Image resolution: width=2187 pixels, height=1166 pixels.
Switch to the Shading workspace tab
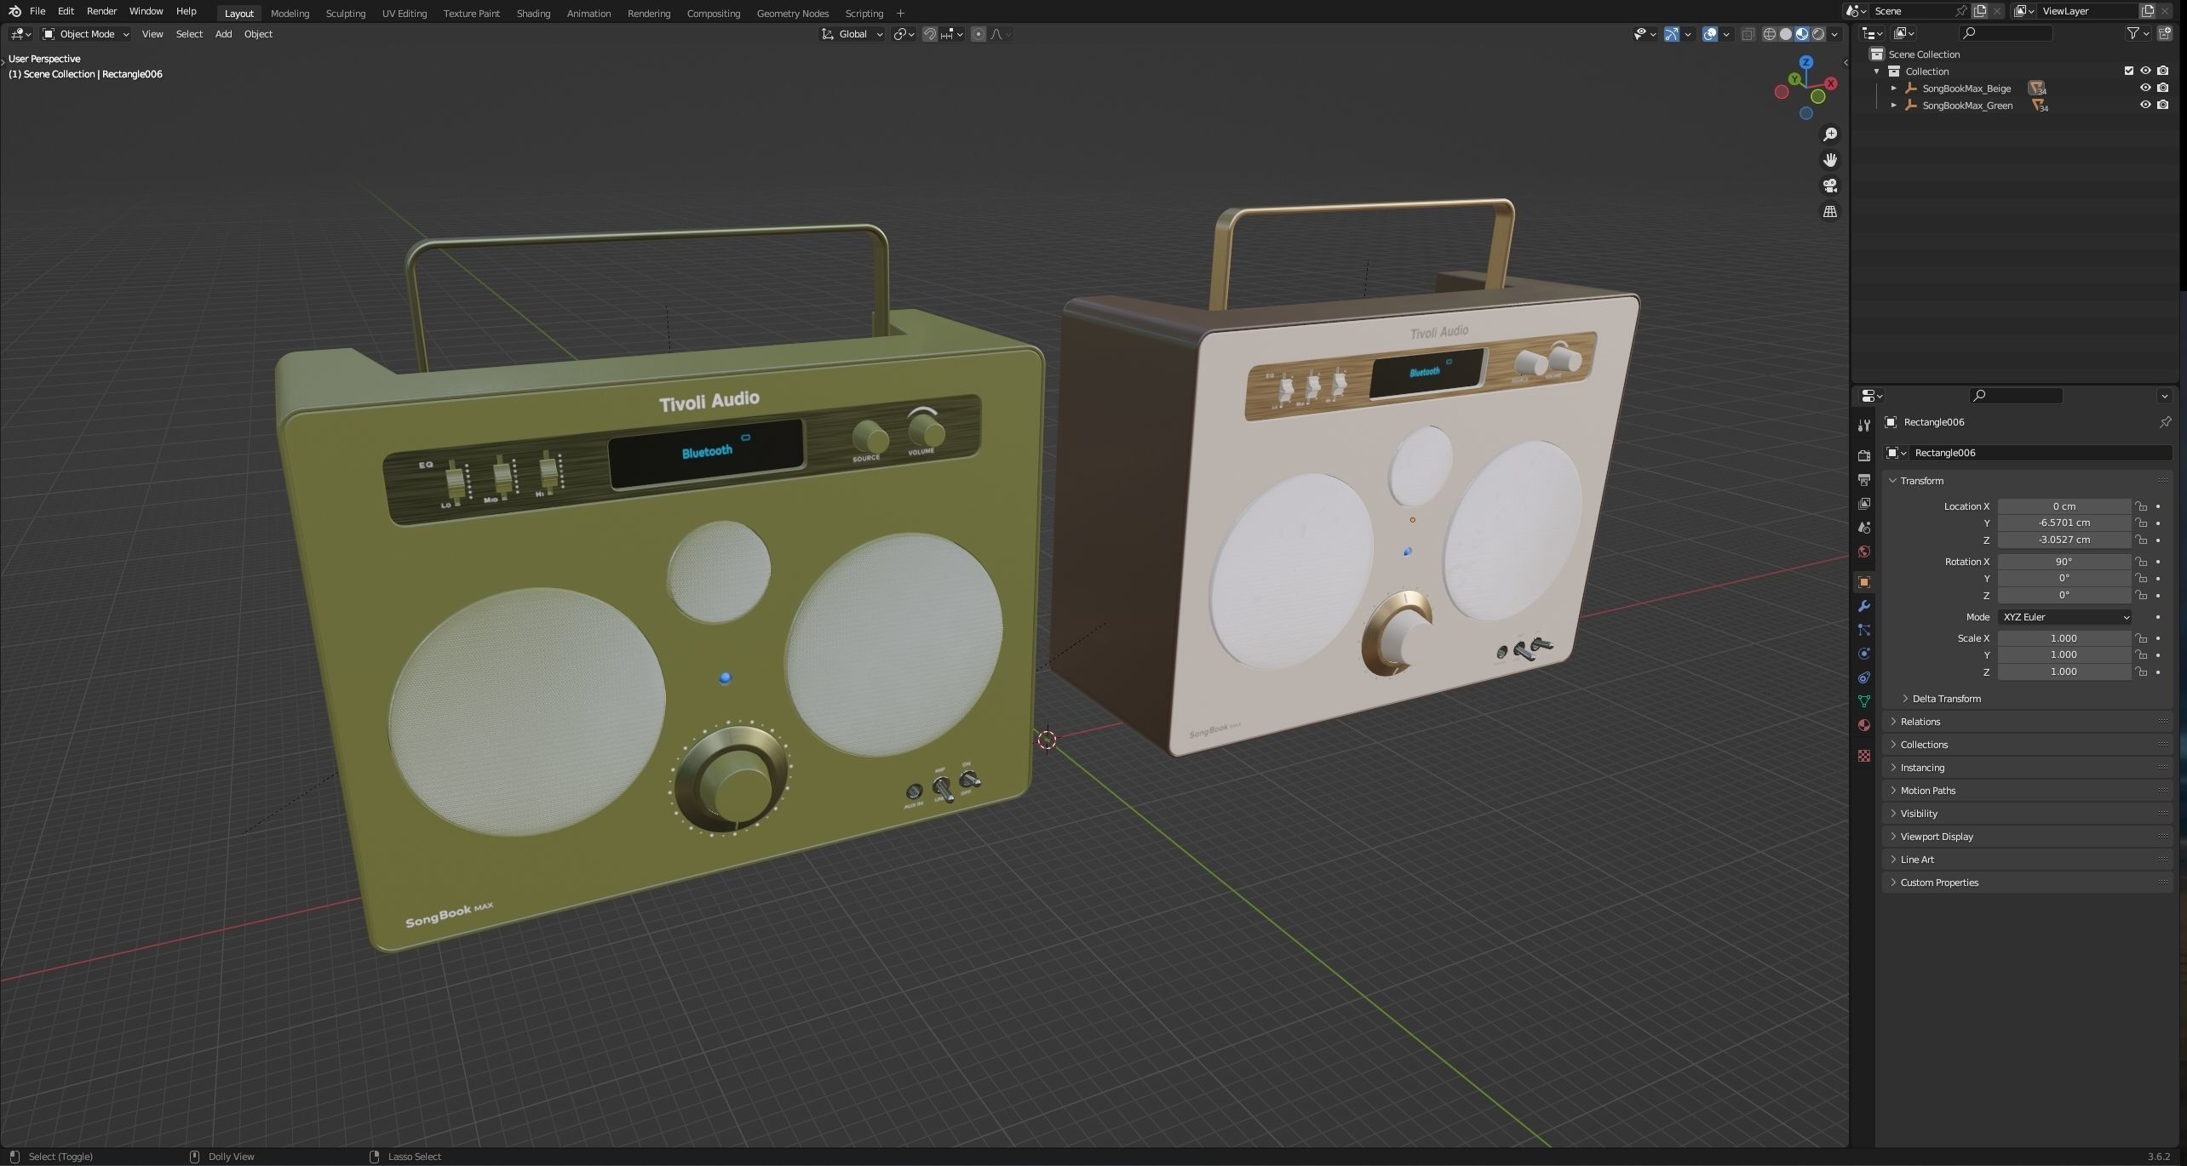point(533,13)
